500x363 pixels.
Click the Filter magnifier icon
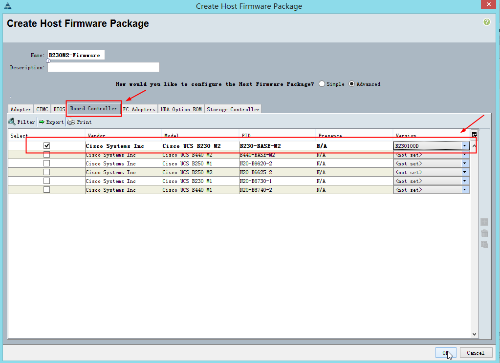click(x=12, y=121)
